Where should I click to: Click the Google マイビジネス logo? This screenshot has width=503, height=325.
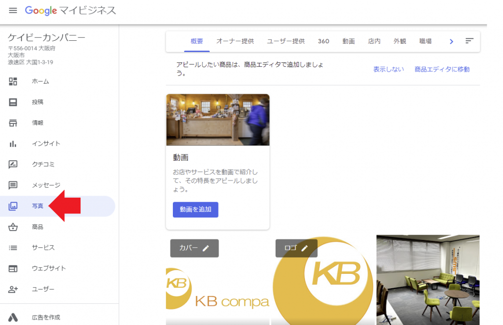70,11
